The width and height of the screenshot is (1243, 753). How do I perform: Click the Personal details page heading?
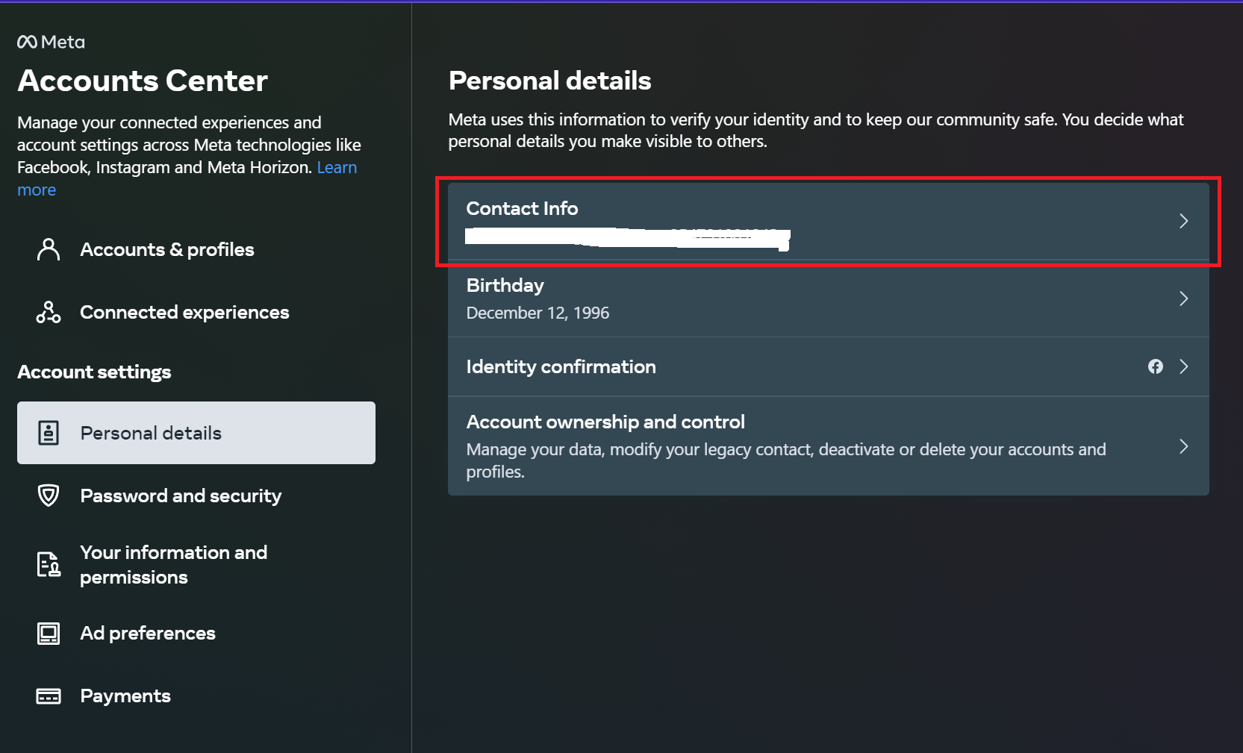click(549, 81)
